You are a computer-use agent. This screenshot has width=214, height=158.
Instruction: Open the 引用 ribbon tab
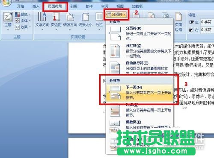tap(74, 6)
